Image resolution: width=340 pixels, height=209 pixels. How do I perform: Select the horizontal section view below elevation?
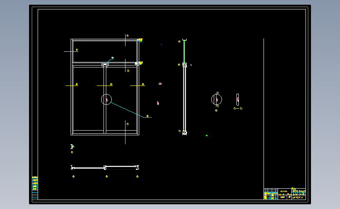click(105, 167)
